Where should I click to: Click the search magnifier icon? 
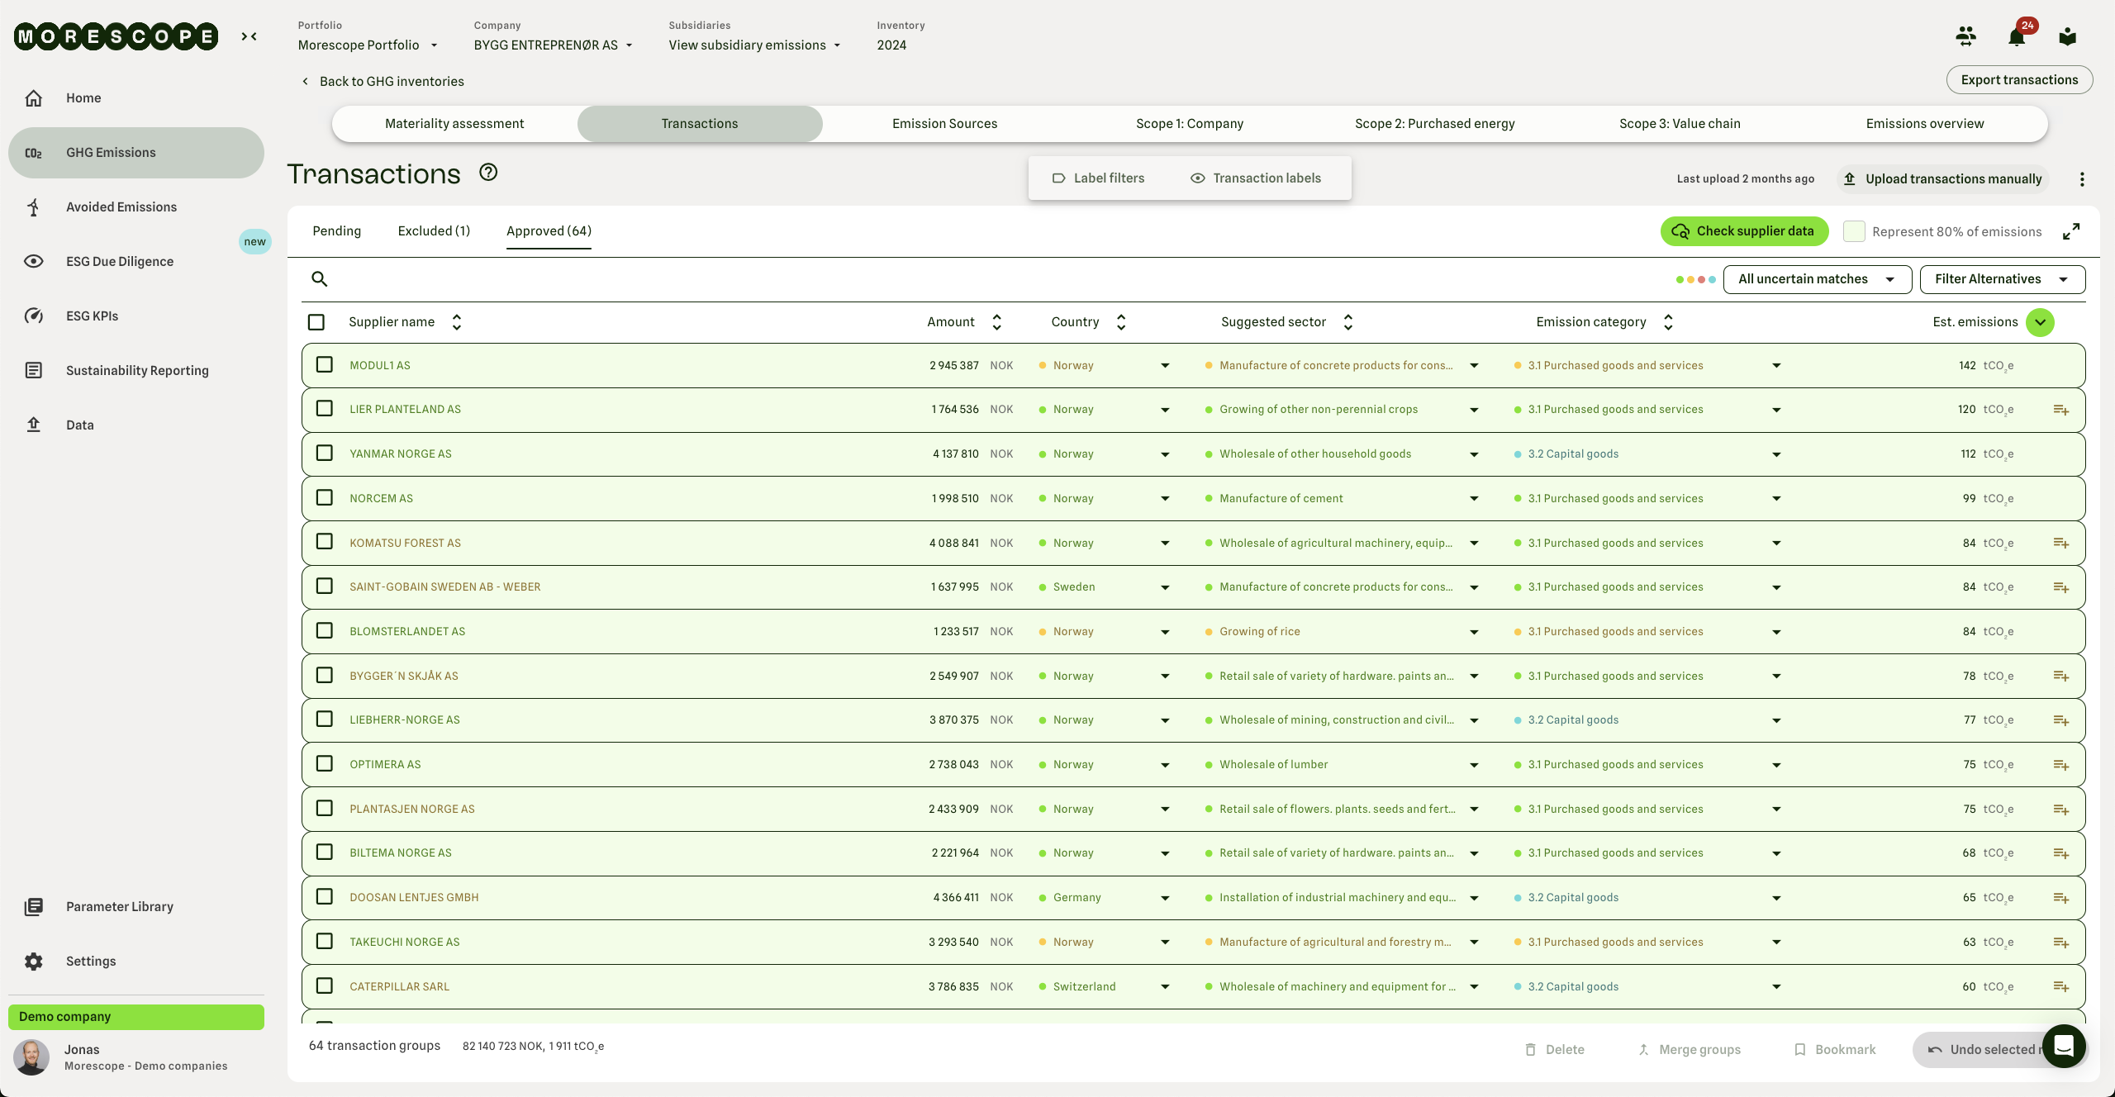point(320,279)
